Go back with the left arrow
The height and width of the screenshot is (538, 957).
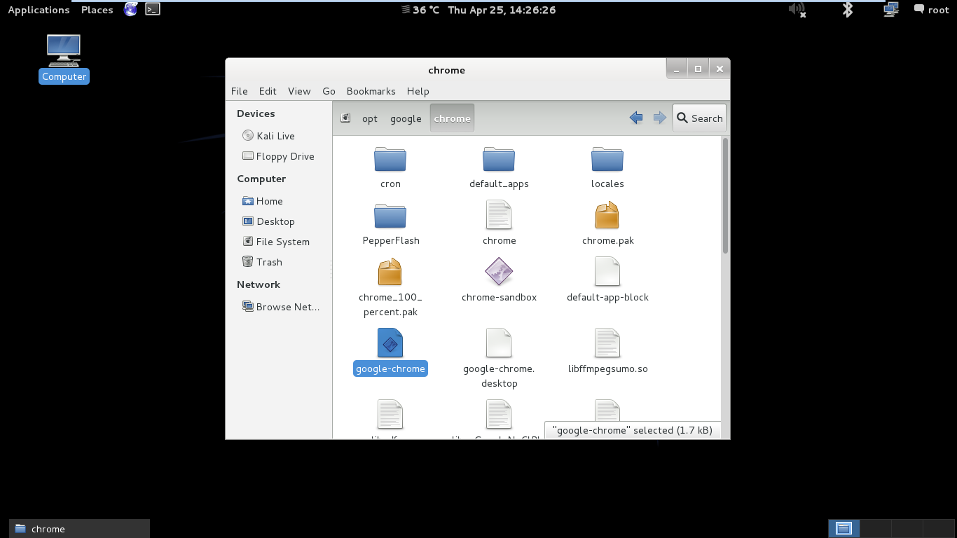[636, 118]
